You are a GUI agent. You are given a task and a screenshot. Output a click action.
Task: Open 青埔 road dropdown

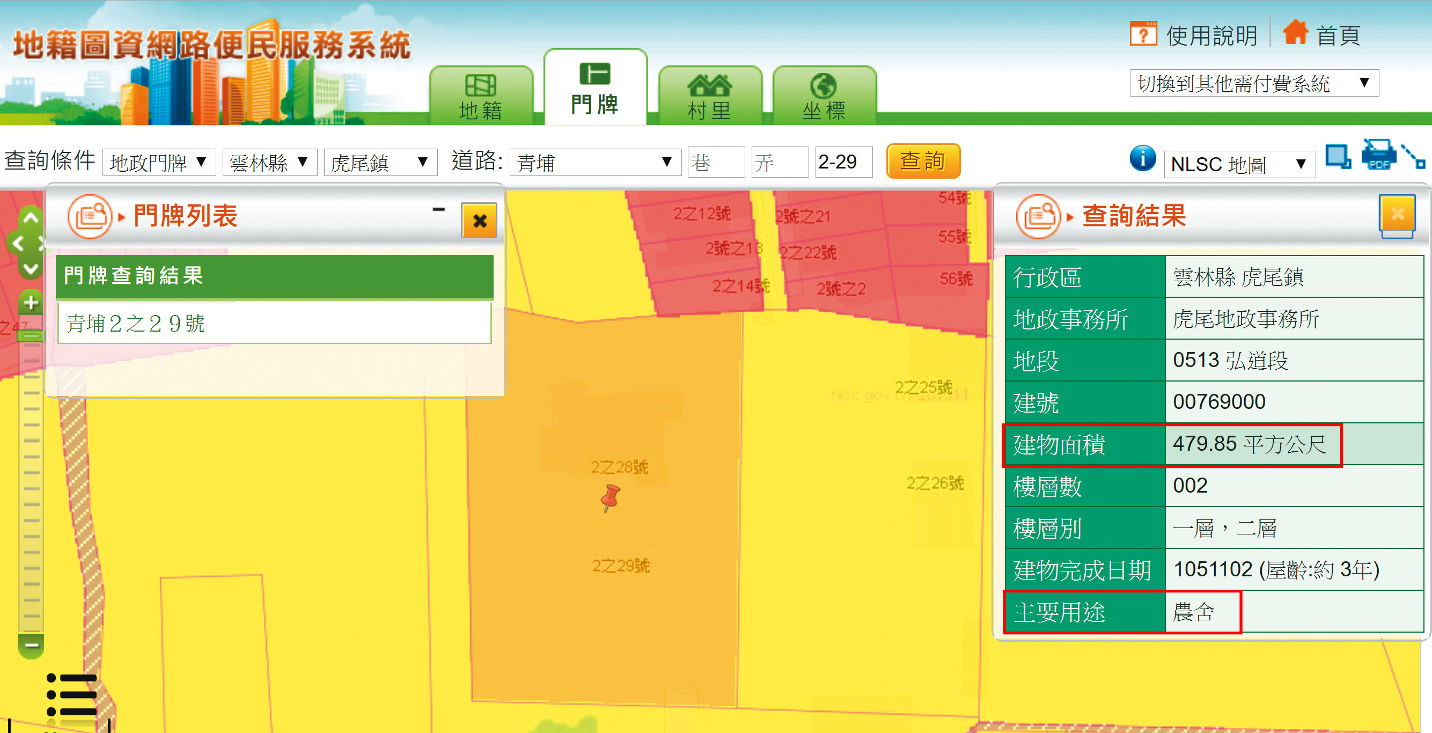[x=596, y=163]
